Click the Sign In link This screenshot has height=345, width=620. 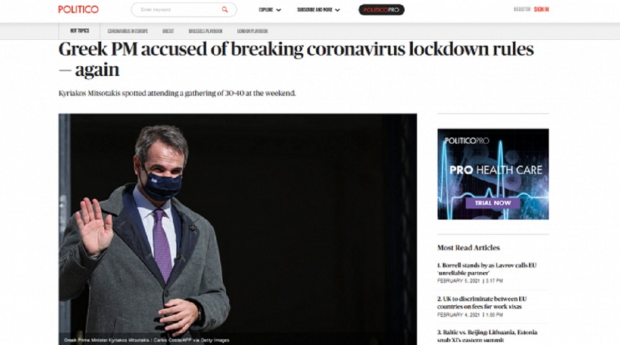pyautogui.click(x=541, y=9)
